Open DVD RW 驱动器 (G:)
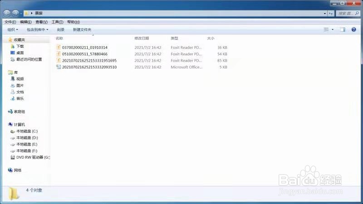Image resolution: width=363 pixels, height=204 pixels. tap(33, 157)
